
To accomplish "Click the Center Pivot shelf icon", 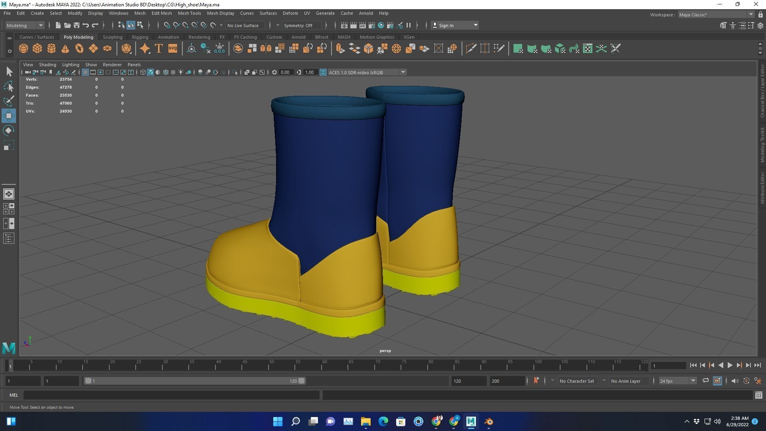I will point(191,49).
